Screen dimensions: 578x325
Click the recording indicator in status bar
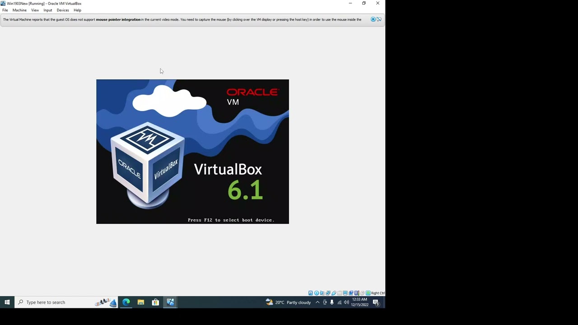coord(351,293)
